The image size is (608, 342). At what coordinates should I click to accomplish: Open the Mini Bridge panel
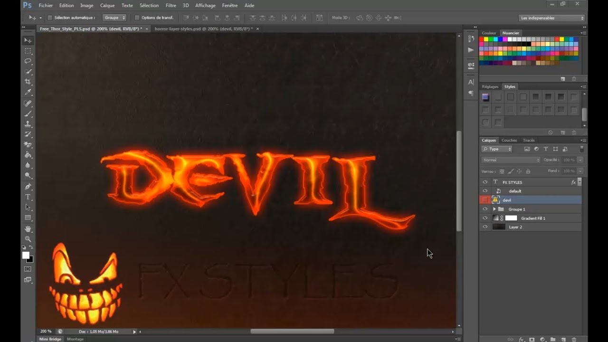tap(50, 339)
